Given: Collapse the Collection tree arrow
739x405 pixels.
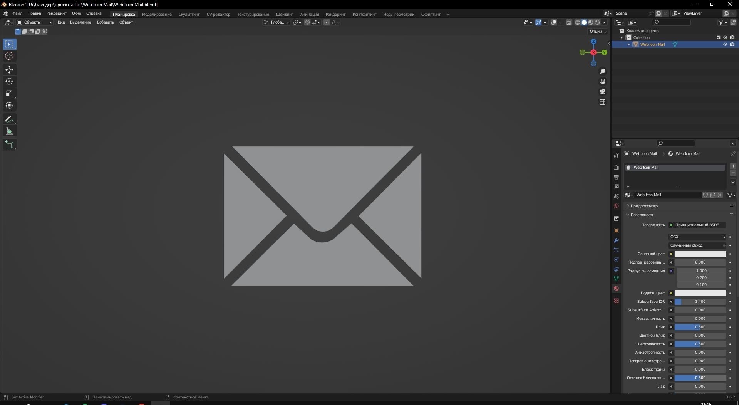Looking at the screenshot, I should click(622, 37).
